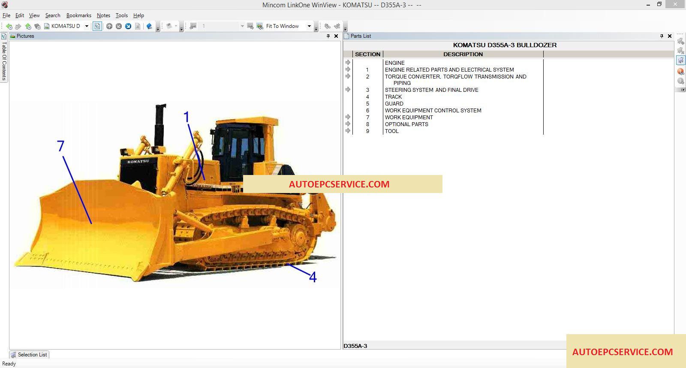The image size is (686, 368).
Task: Click the link arrow beside section 2 row
Action: 348,76
